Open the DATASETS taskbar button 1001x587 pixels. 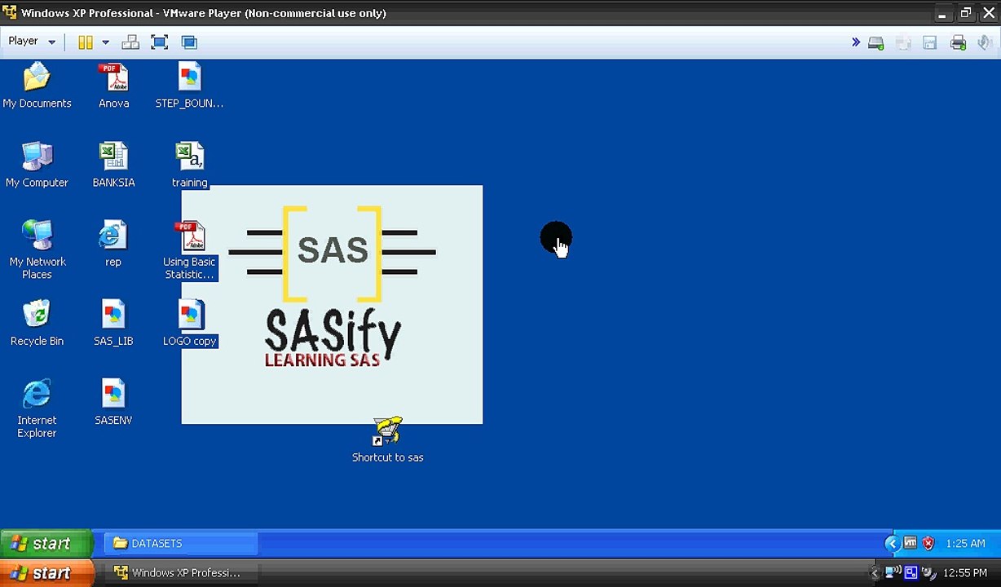(182, 544)
